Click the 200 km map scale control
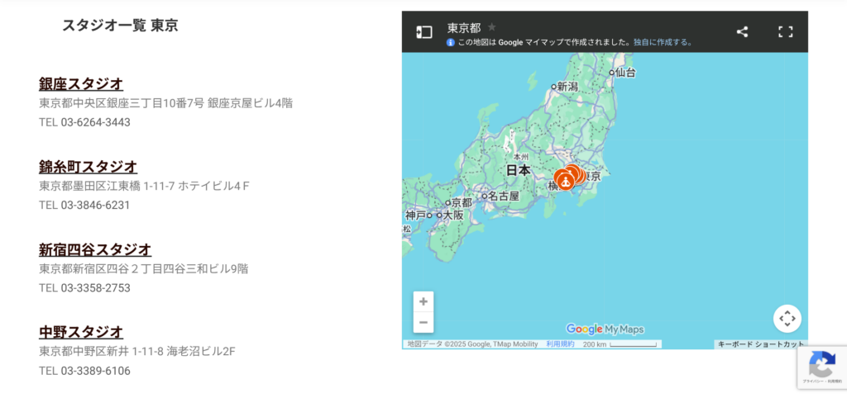This screenshot has width=847, height=398. pos(620,344)
